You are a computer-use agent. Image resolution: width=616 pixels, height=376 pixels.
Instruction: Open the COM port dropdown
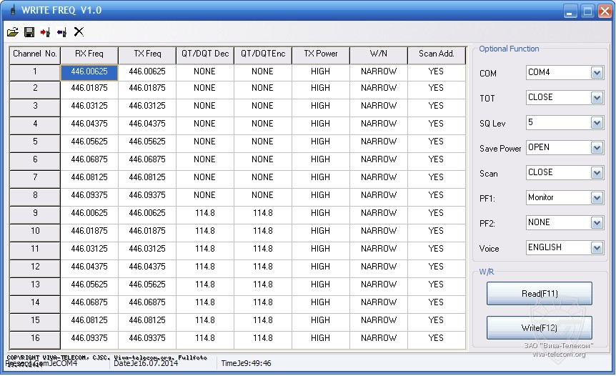[x=597, y=73]
